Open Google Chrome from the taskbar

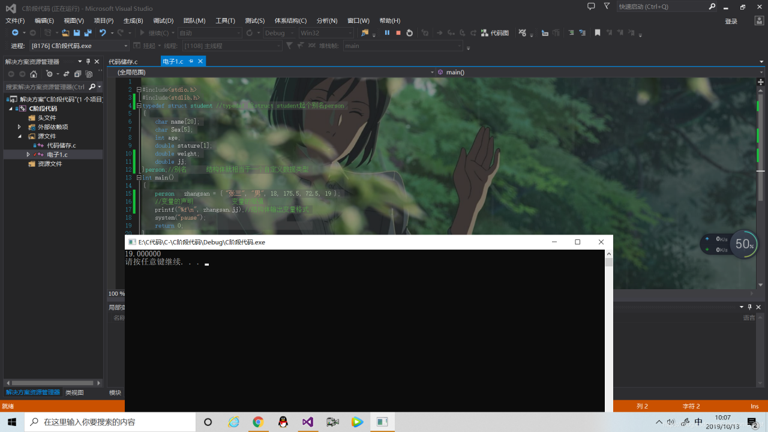pos(258,422)
